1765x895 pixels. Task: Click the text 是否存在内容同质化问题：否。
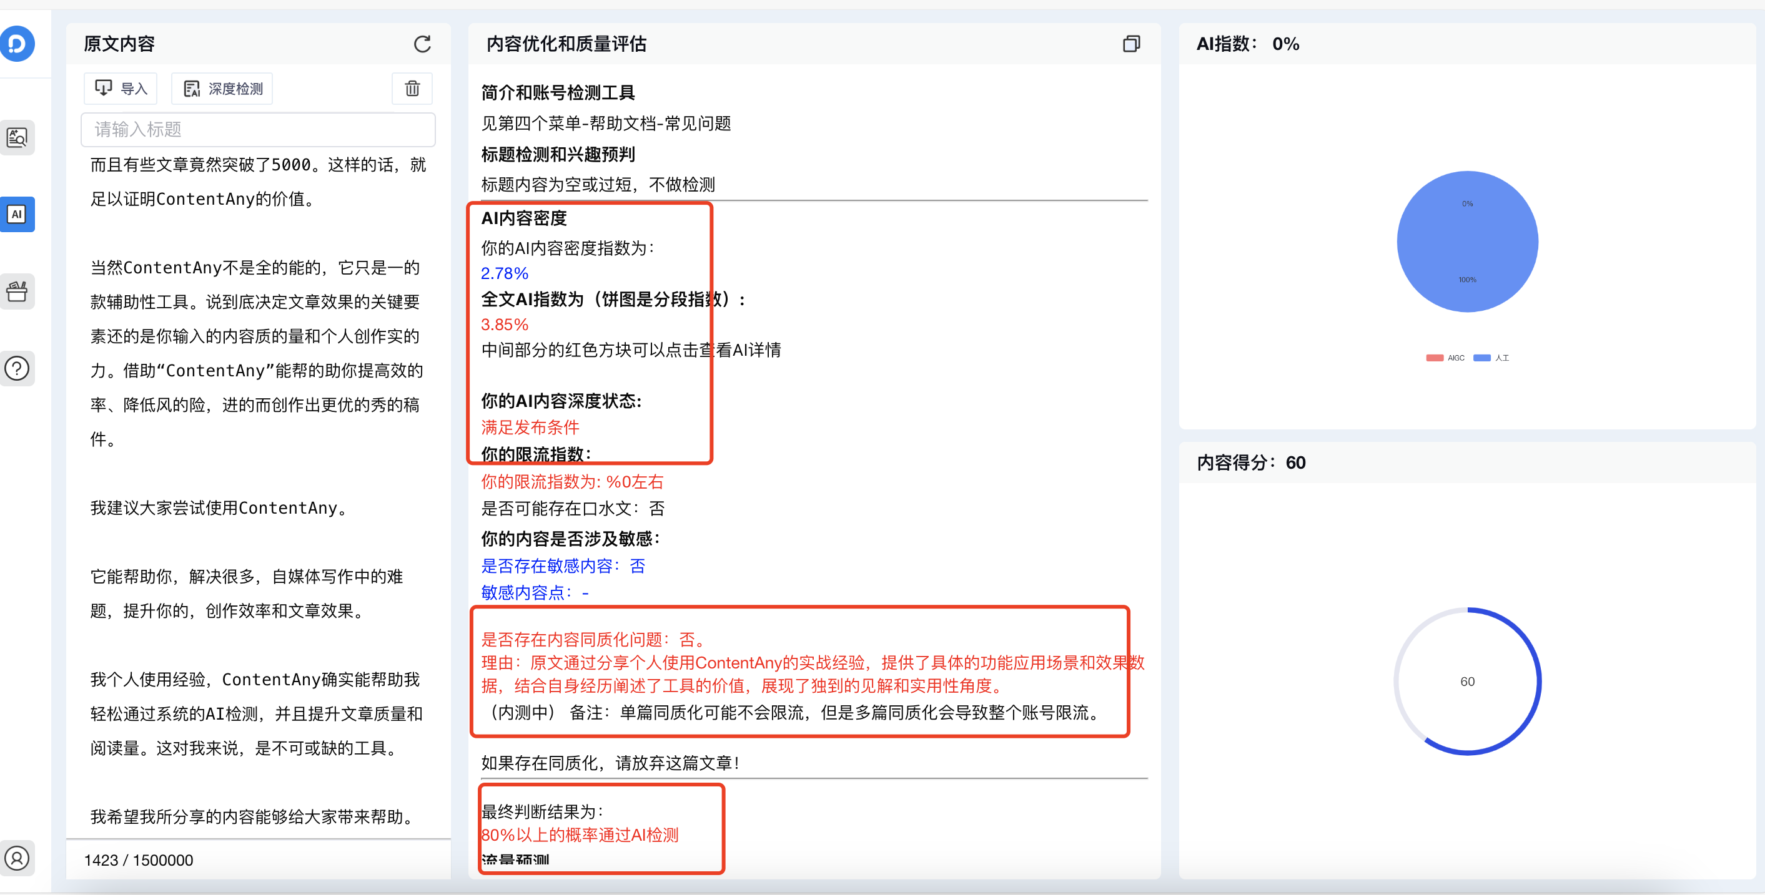[593, 640]
